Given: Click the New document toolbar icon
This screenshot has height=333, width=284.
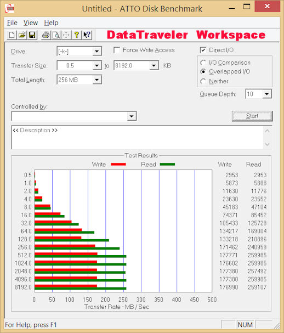Looking at the screenshot, I should click(12, 35).
